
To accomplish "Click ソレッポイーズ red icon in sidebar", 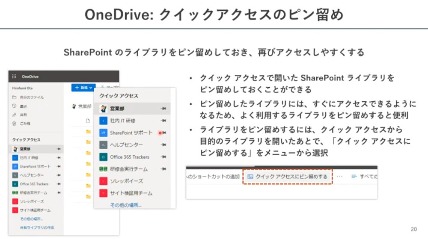I will pos(15,201).
